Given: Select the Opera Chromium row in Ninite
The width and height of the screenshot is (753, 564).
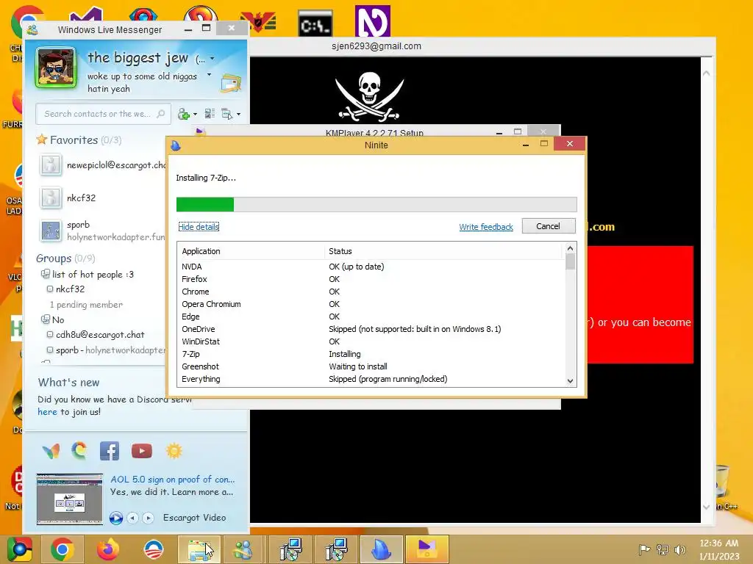Looking at the screenshot, I should point(371,304).
